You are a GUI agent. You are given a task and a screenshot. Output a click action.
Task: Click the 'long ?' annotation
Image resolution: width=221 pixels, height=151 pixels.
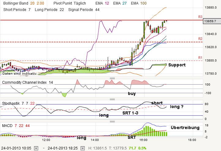(177, 107)
